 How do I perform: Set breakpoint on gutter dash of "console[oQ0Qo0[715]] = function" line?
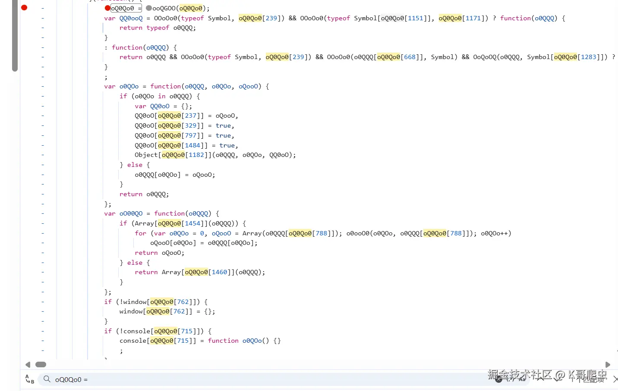43,341
